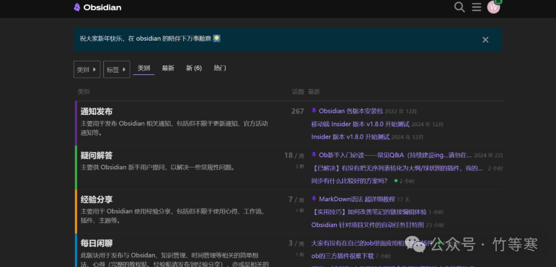Open topic Insider 版本 v1.8.0 开始测试

(351, 137)
